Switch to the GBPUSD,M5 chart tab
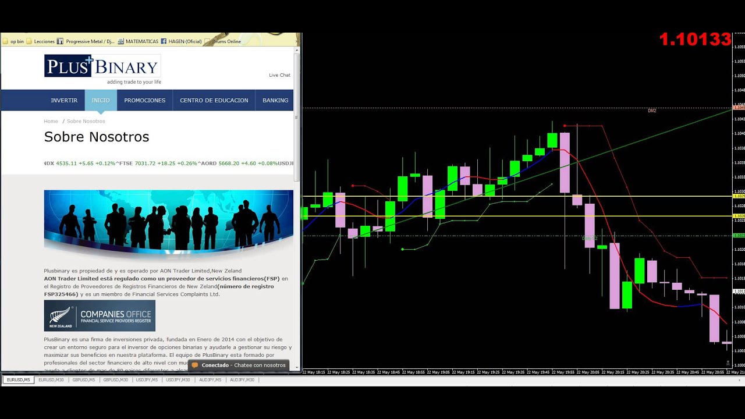Viewport: 745px width, 419px height. tap(84, 380)
